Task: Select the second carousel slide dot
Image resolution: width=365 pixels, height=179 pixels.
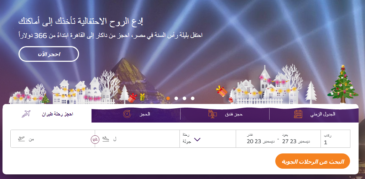Action: [176, 98]
